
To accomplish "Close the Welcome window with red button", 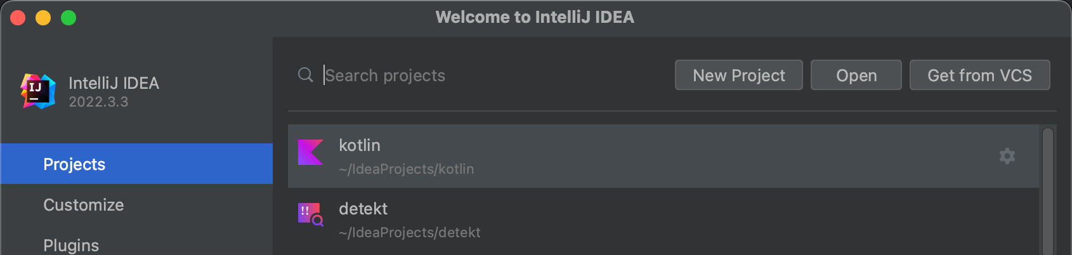I will click(x=18, y=18).
